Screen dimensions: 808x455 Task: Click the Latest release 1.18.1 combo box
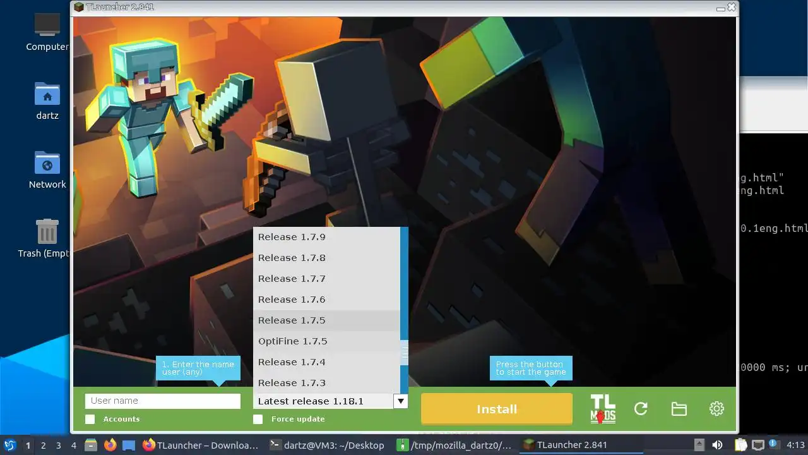click(330, 401)
